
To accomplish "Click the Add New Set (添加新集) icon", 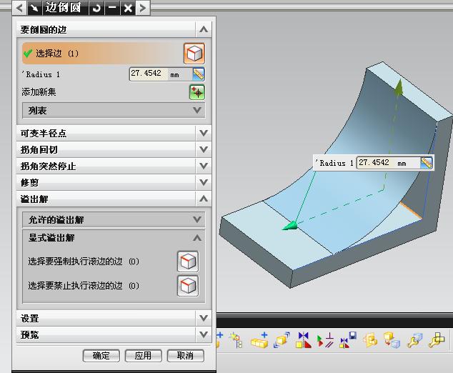I will 197,92.
